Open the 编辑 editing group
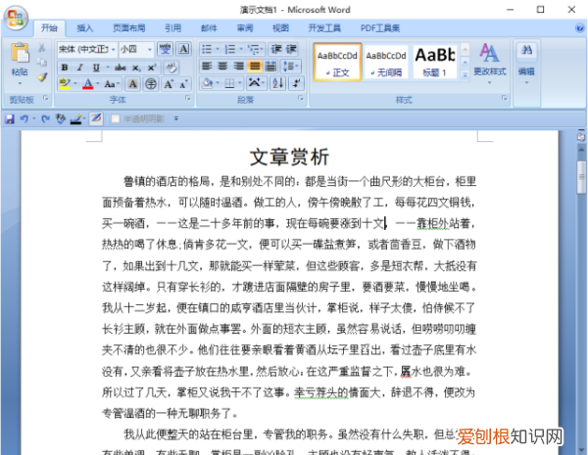588x455 pixels. (x=526, y=63)
